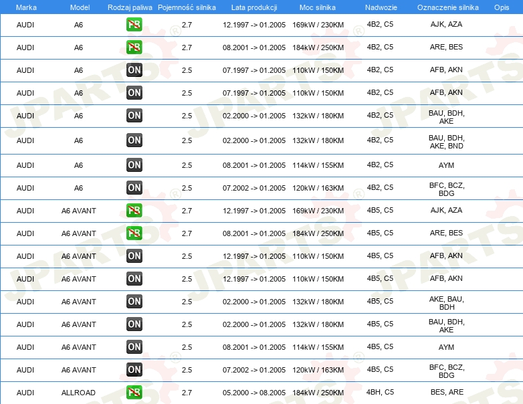Click ARE, BES in the A6 4B2 row

click(446, 47)
